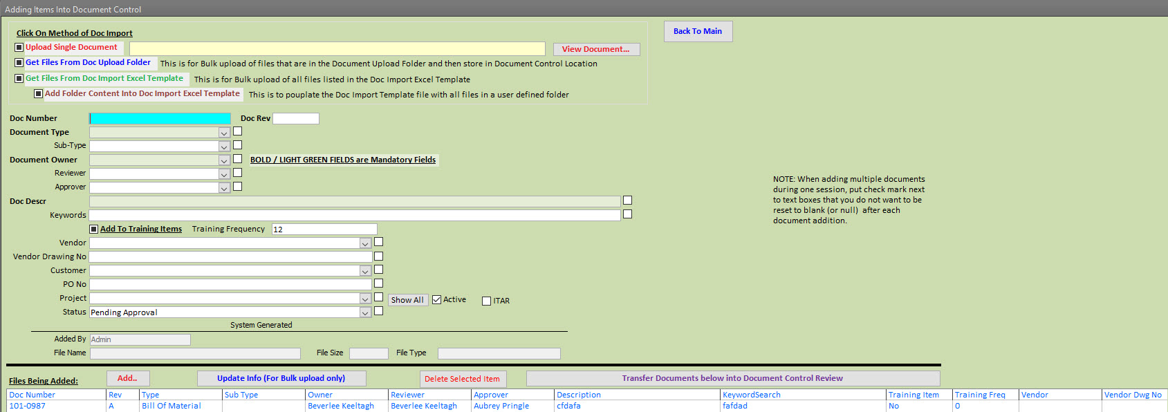1168x412 pixels.
Task: Check the keep-value box beside Doc Descr
Action: click(x=627, y=200)
